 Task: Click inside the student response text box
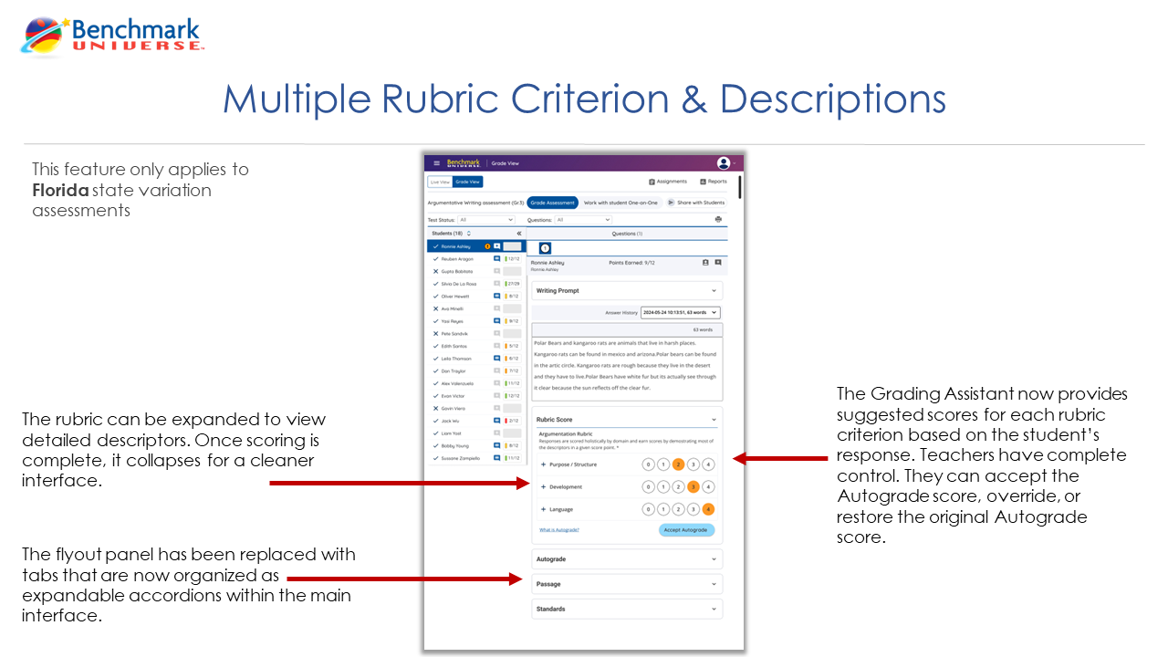point(627,369)
